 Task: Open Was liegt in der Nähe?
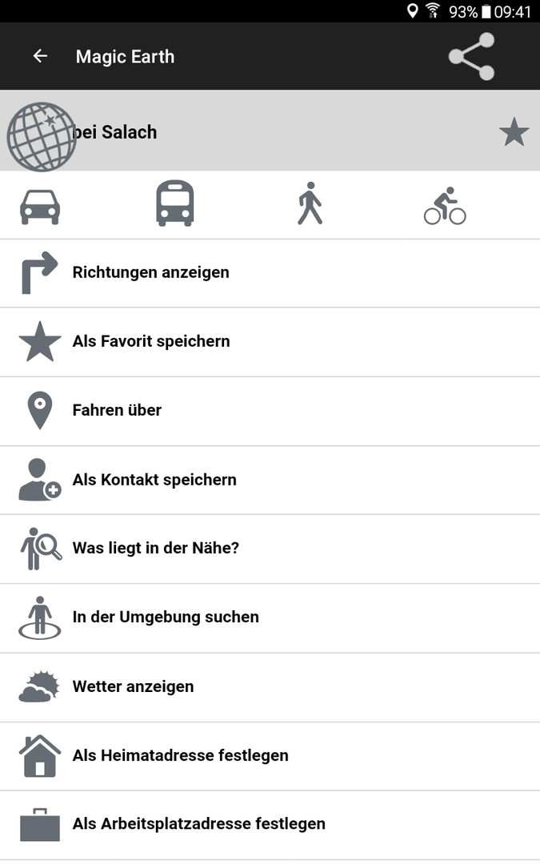tap(270, 549)
